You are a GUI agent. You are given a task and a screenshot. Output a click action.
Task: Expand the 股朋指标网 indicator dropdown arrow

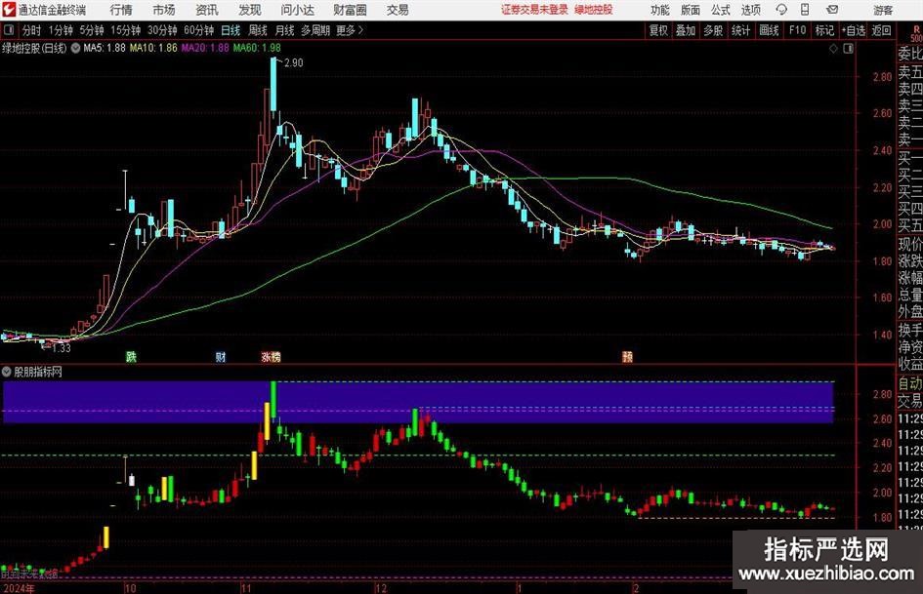click(x=7, y=372)
